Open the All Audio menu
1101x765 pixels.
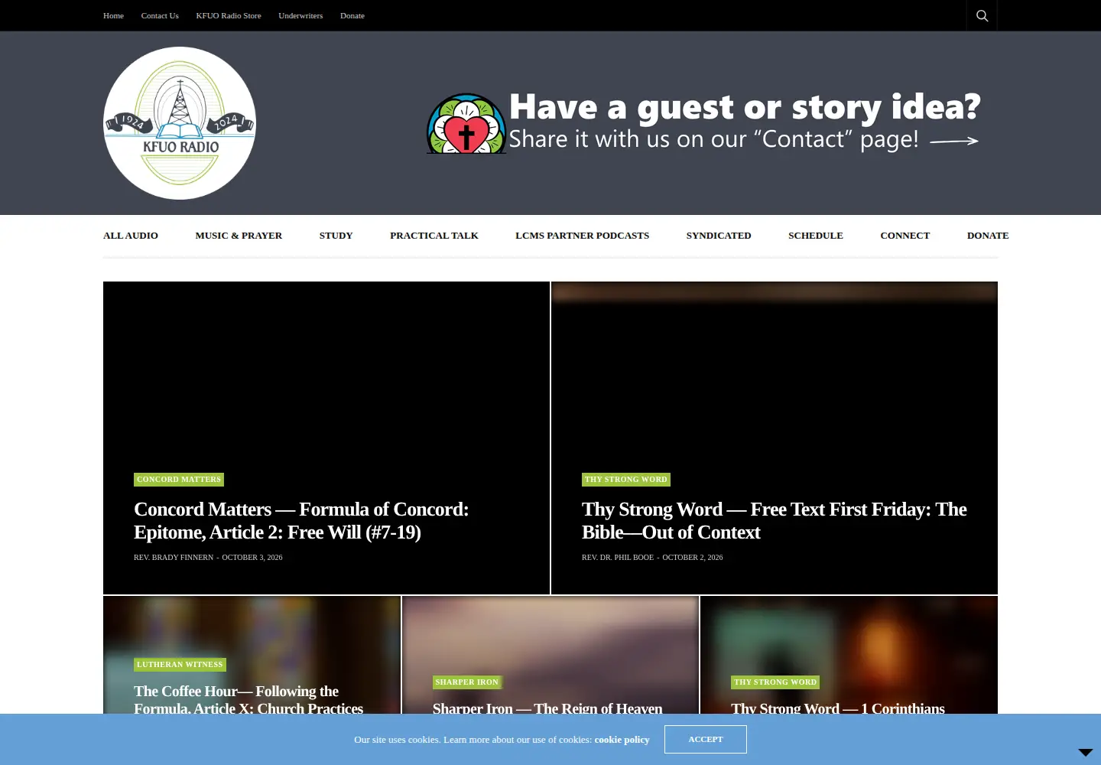coord(131,236)
